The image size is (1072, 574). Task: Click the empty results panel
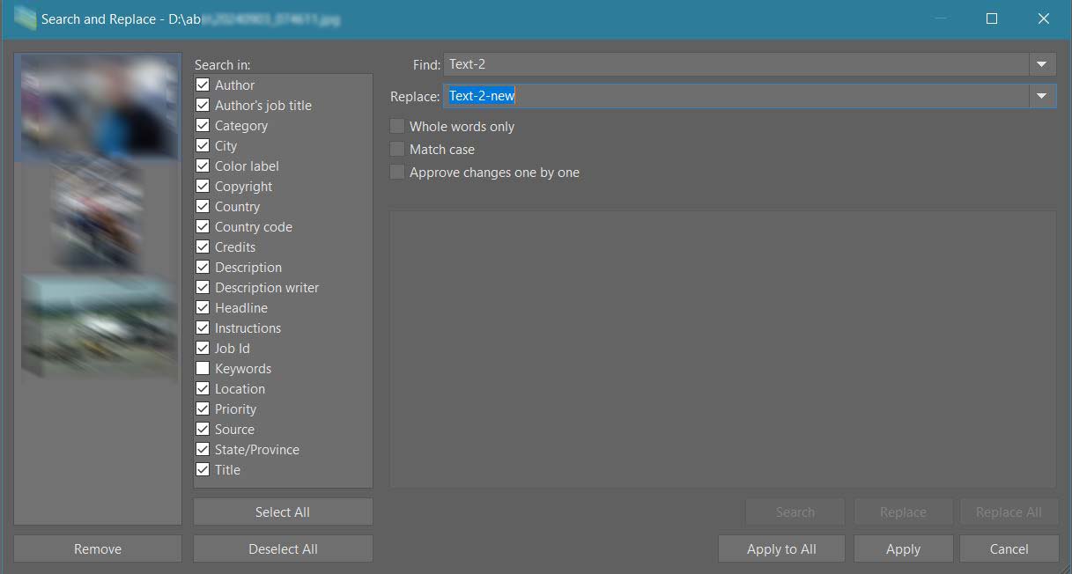(723, 349)
